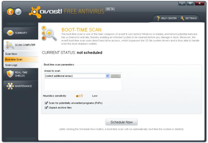Click inside the Areas to scan list
208x143 pixels.
[x=83, y=84]
